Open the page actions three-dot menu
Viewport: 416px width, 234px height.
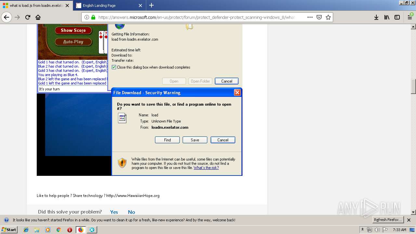click(x=310, y=17)
